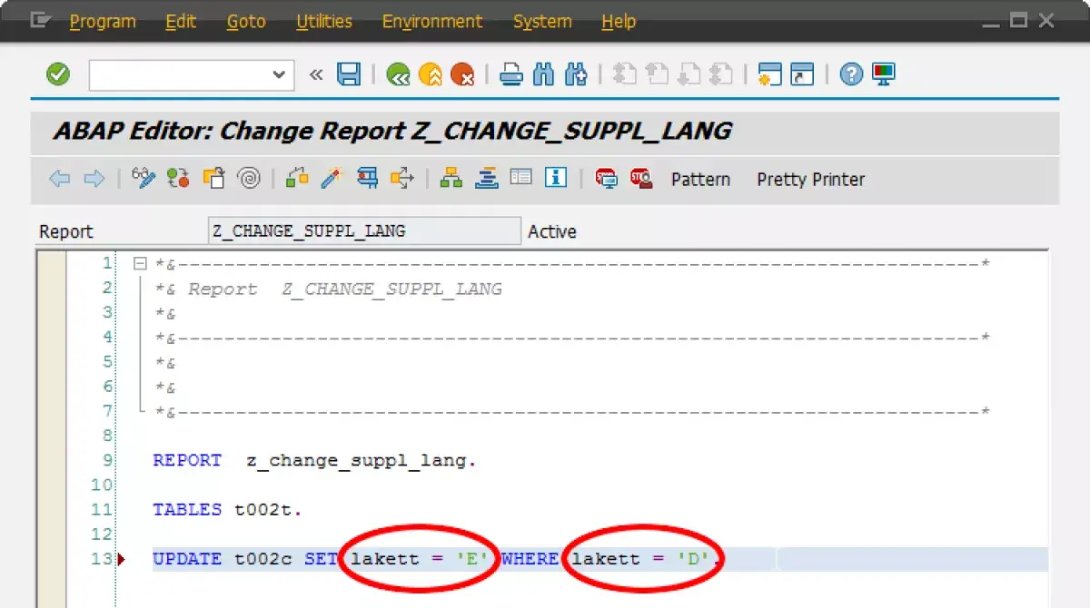
Task: Display Object List hierarchy icon
Action: [451, 178]
